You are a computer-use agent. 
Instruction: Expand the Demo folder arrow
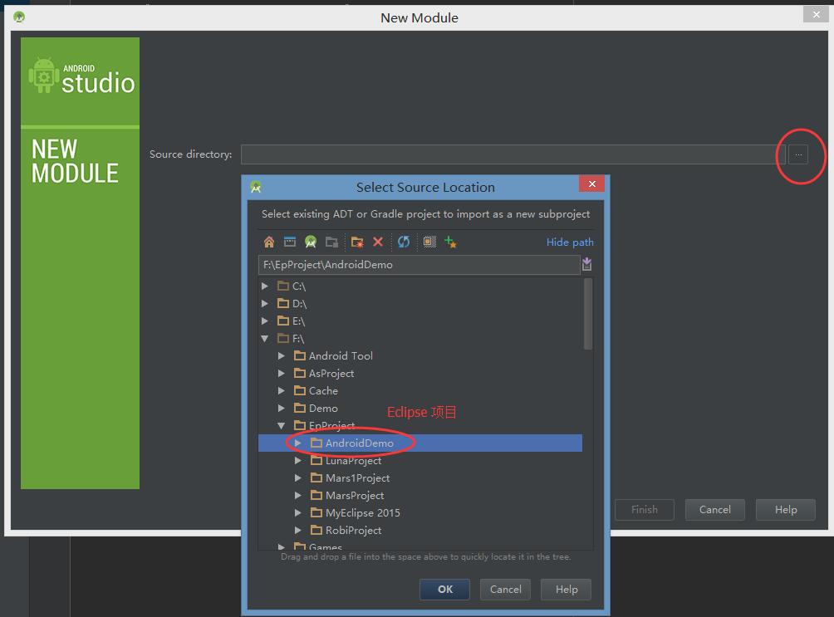[282, 409]
